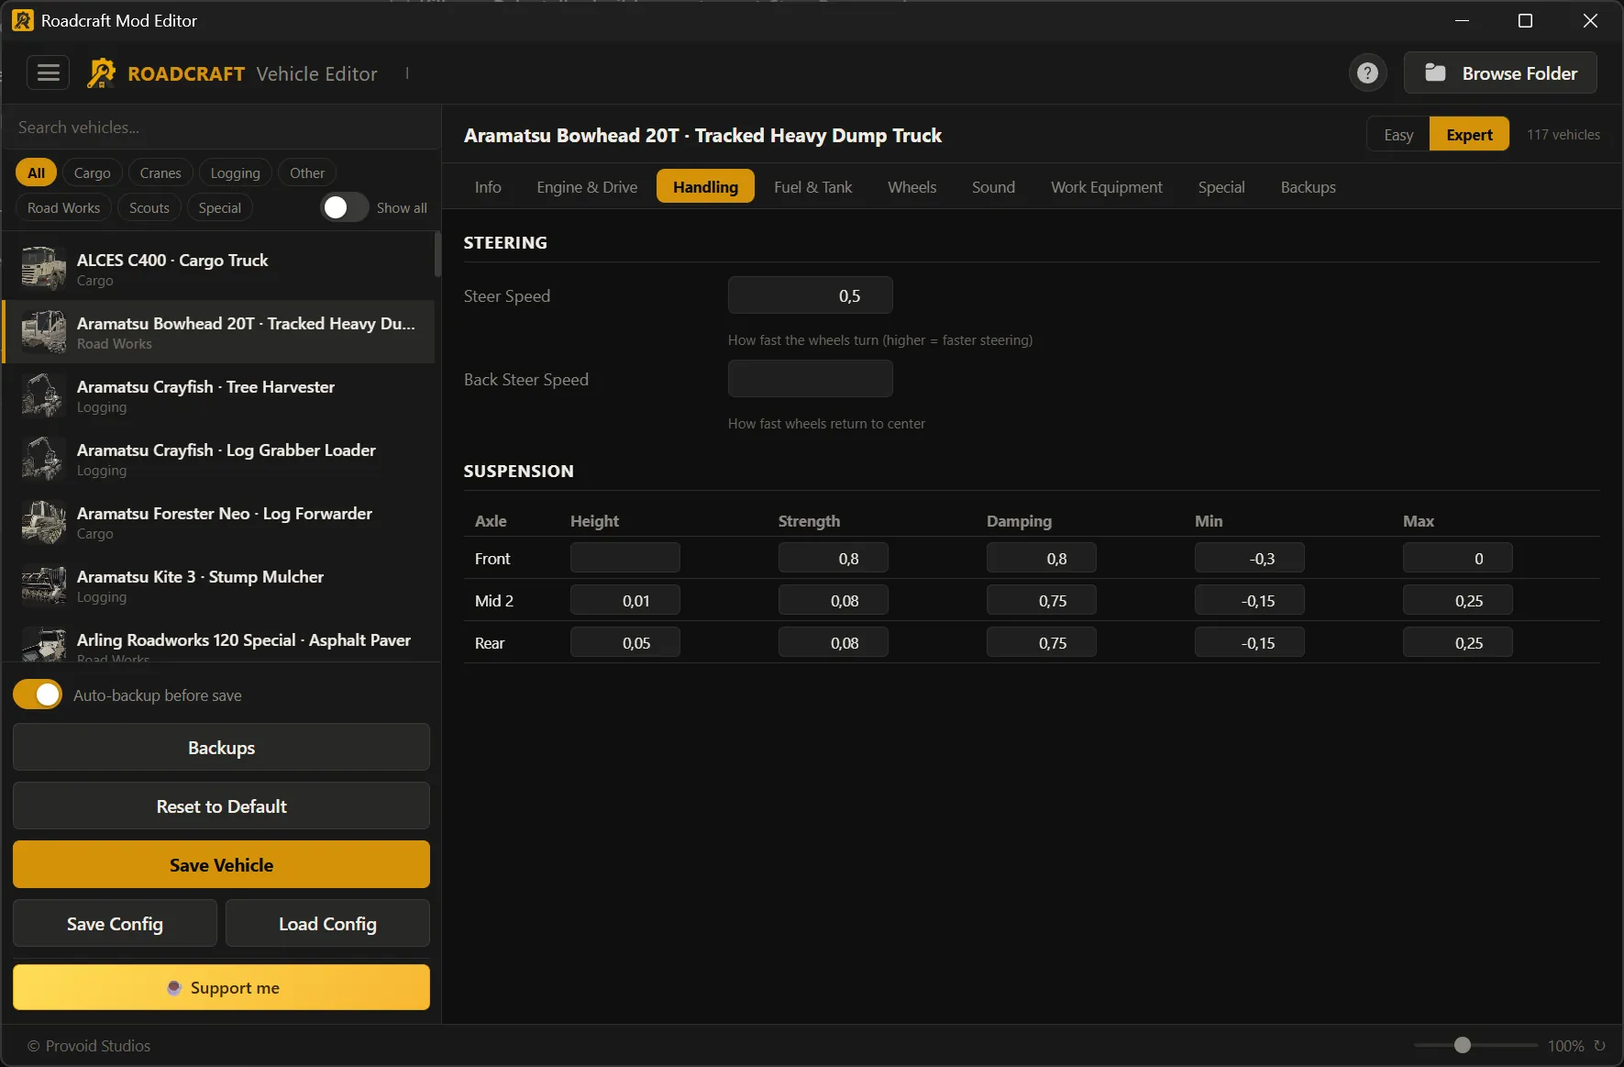Click the Aramatsu Kite 3 thumbnail image
This screenshot has height=1067, width=1624.
pos(43,585)
